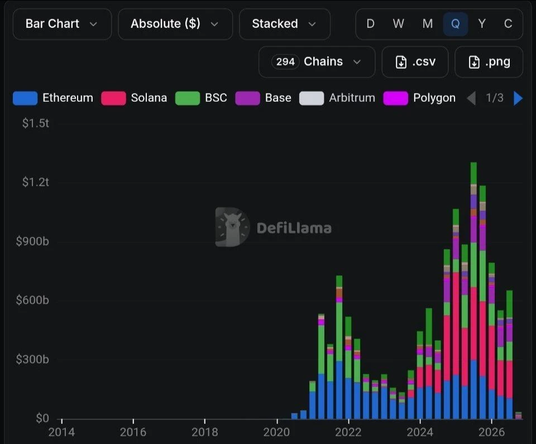The height and width of the screenshot is (444, 536).
Task: Click the 294 chain count badge
Action: [x=285, y=62]
